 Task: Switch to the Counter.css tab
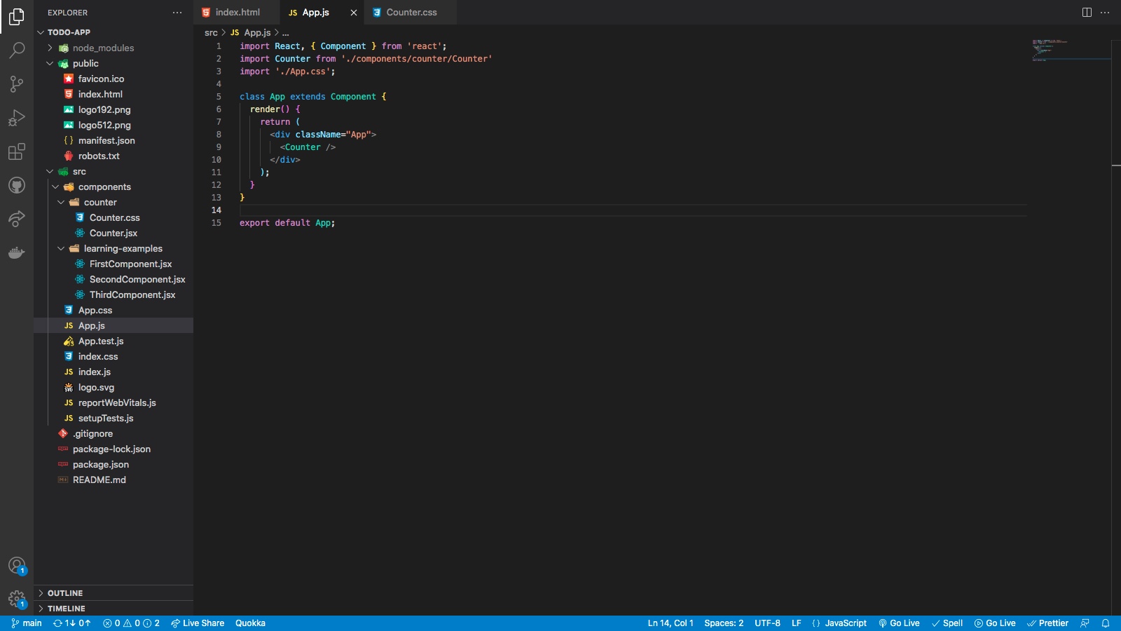coord(411,13)
